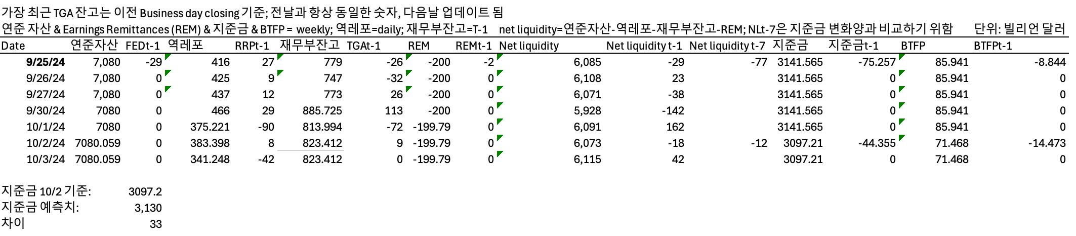
Task: Select TGAt-1 value -72
Action: tap(395, 127)
